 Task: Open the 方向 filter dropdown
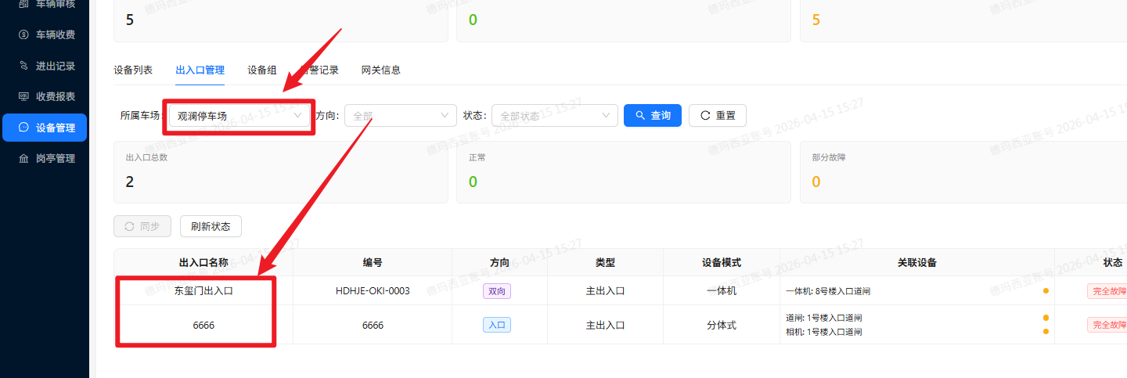click(x=401, y=115)
